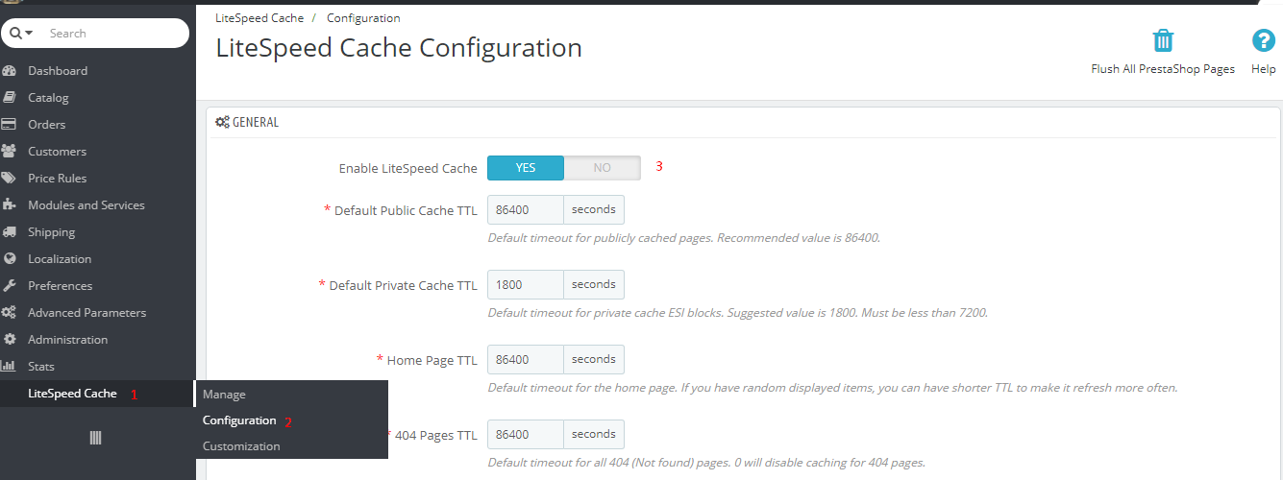Open Orders menu item
This screenshot has width=1283, height=480.
pos(47,125)
